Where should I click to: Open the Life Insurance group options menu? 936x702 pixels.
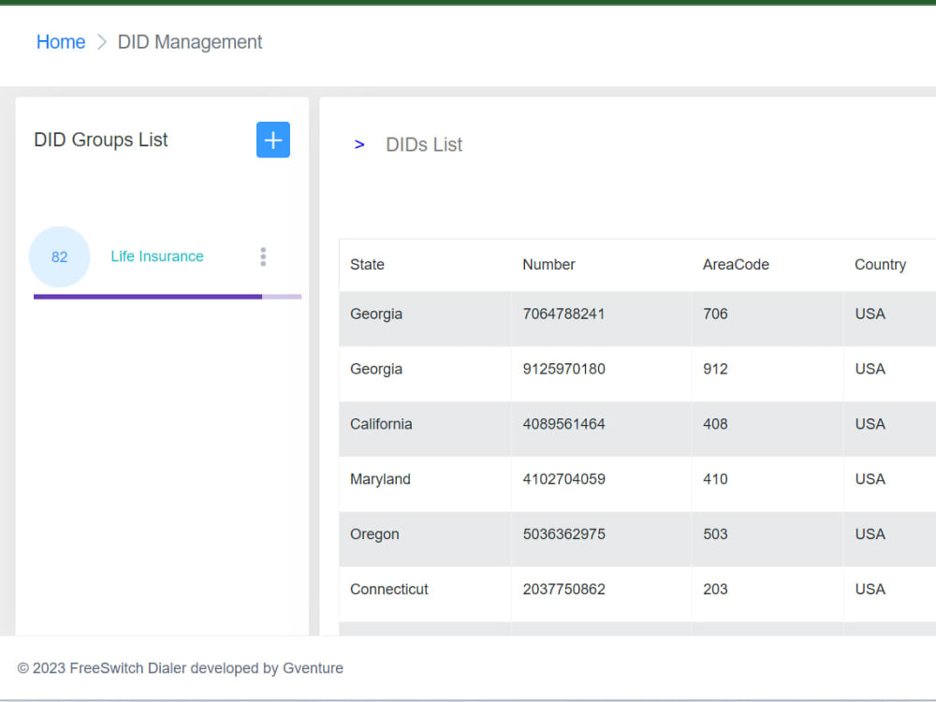coord(263,256)
